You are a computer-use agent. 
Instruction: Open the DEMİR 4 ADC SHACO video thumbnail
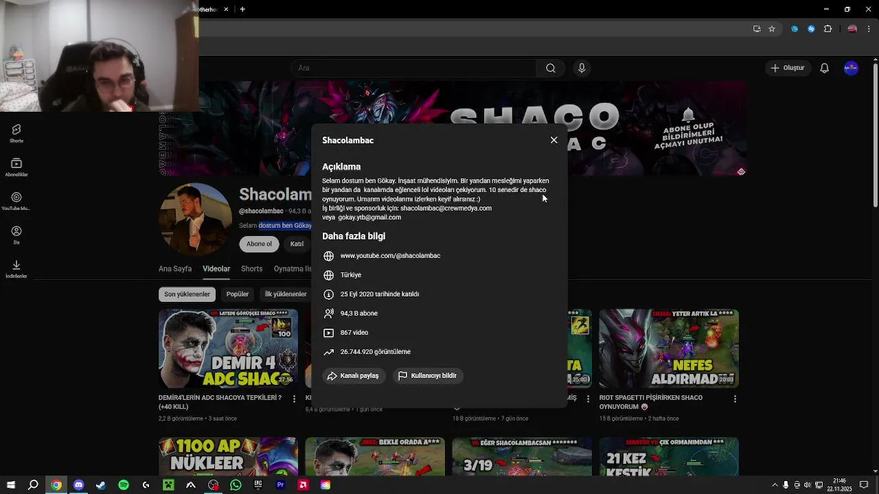coord(228,349)
